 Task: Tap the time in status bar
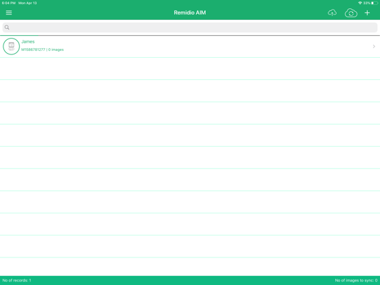8,3
